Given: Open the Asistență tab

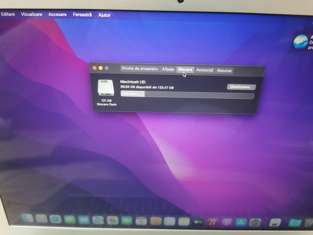Looking at the screenshot, I should 204,70.
